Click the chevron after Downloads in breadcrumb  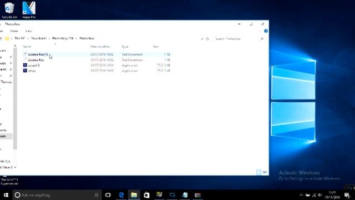click(x=49, y=38)
